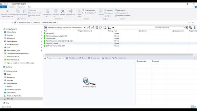Click the Выделить все button
The image size is (197, 111).
click(x=120, y=10)
